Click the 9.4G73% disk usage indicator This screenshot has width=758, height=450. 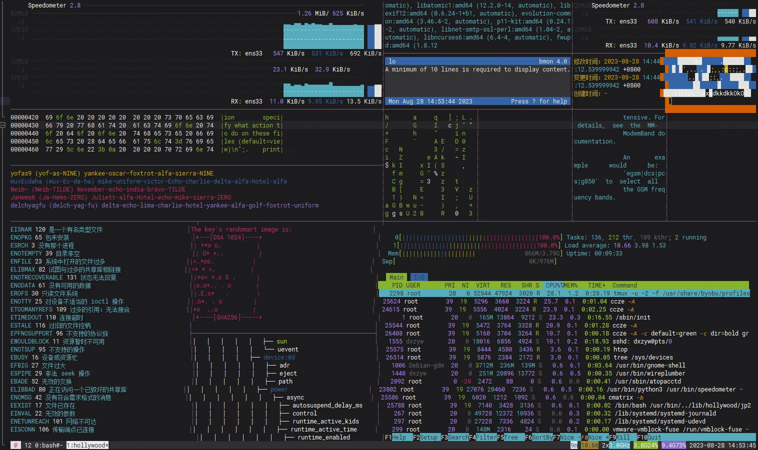coord(674,445)
